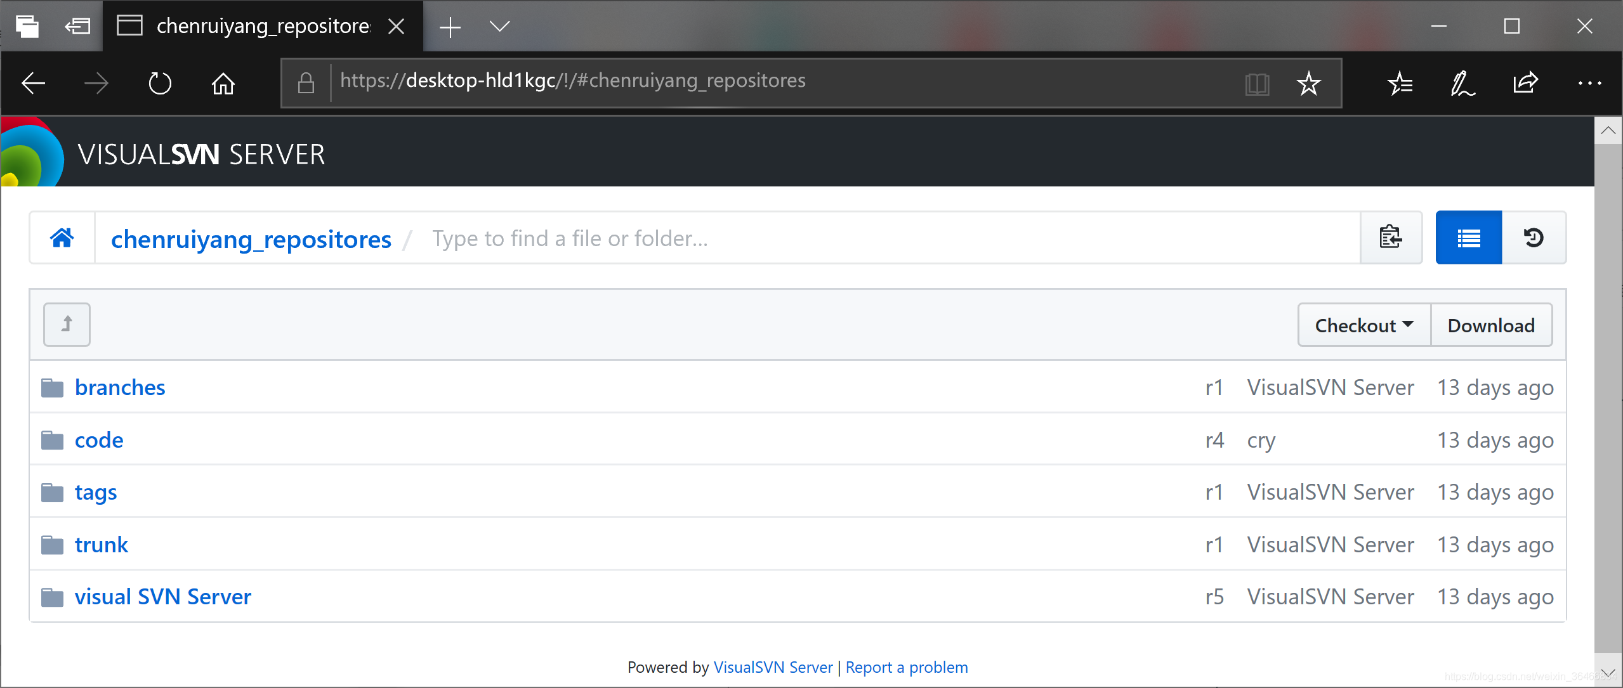Click revision r5 in visual SVN Server row
Image resolution: width=1623 pixels, height=688 pixels.
[1214, 597]
